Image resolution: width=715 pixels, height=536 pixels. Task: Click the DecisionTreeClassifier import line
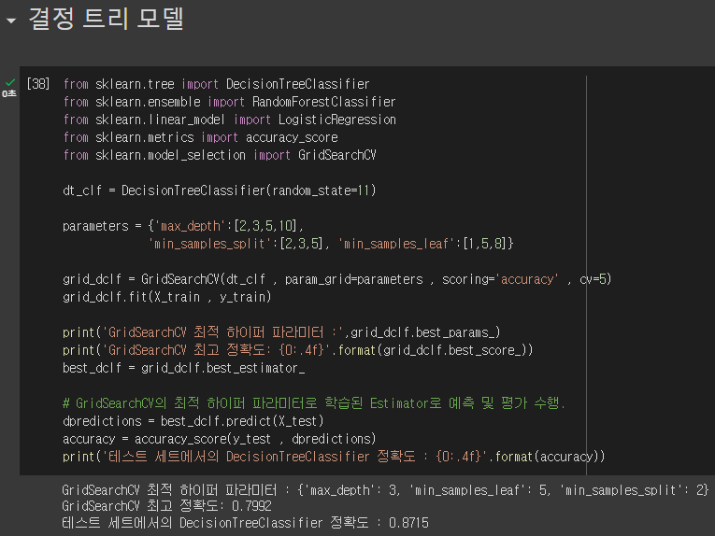pyautogui.click(x=216, y=84)
